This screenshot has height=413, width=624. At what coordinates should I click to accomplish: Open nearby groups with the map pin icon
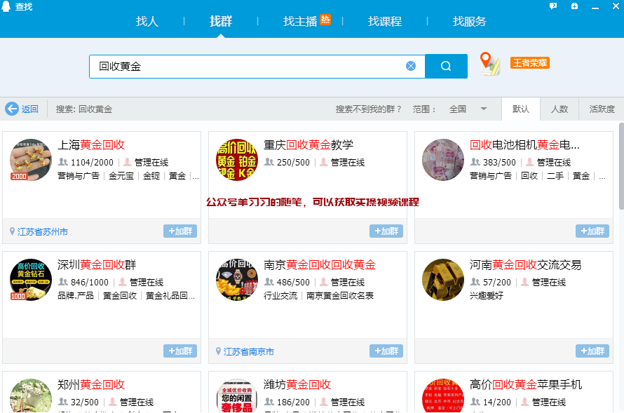[x=489, y=64]
